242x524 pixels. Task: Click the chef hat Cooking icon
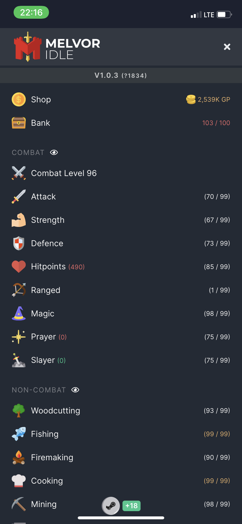coord(18,480)
